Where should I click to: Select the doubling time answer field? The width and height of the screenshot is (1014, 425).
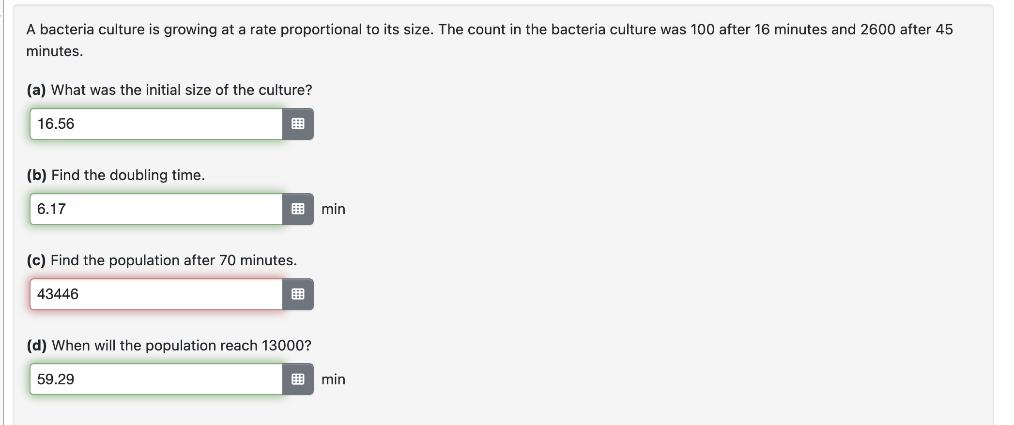point(155,209)
